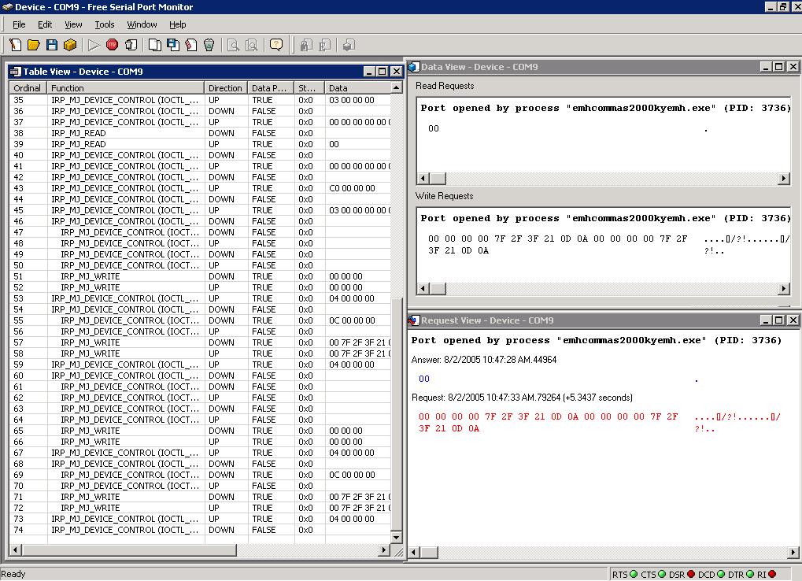Screen dimensions: 802x581
Task: Click the icon right of the Stop sign
Action: [x=131, y=45]
